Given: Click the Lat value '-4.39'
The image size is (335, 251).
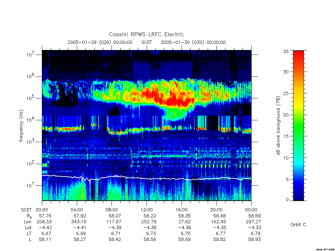Looking at the screenshot, I should click(115, 227).
